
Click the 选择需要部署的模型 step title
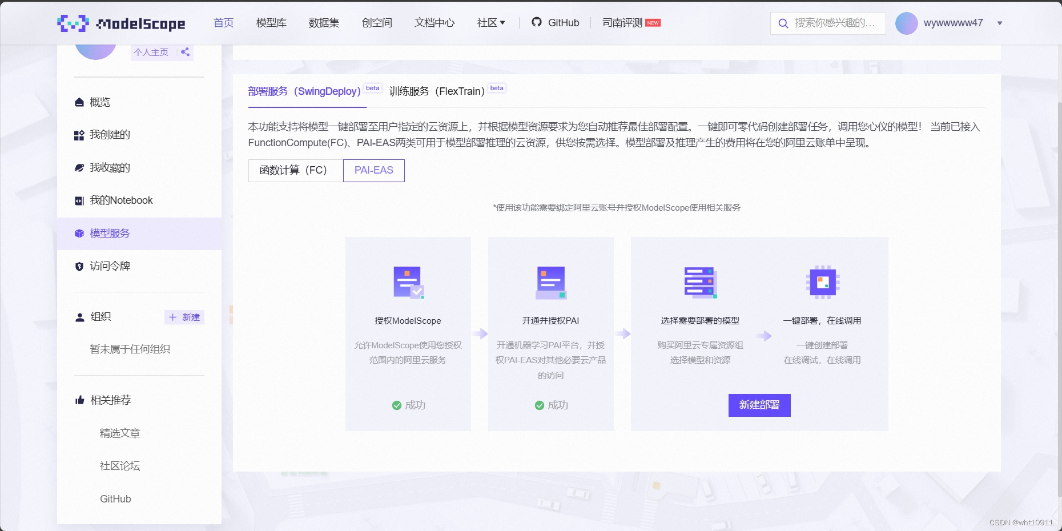pyautogui.click(x=700, y=321)
